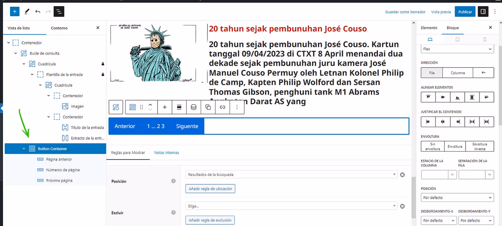Add link to the block

pos(222,107)
